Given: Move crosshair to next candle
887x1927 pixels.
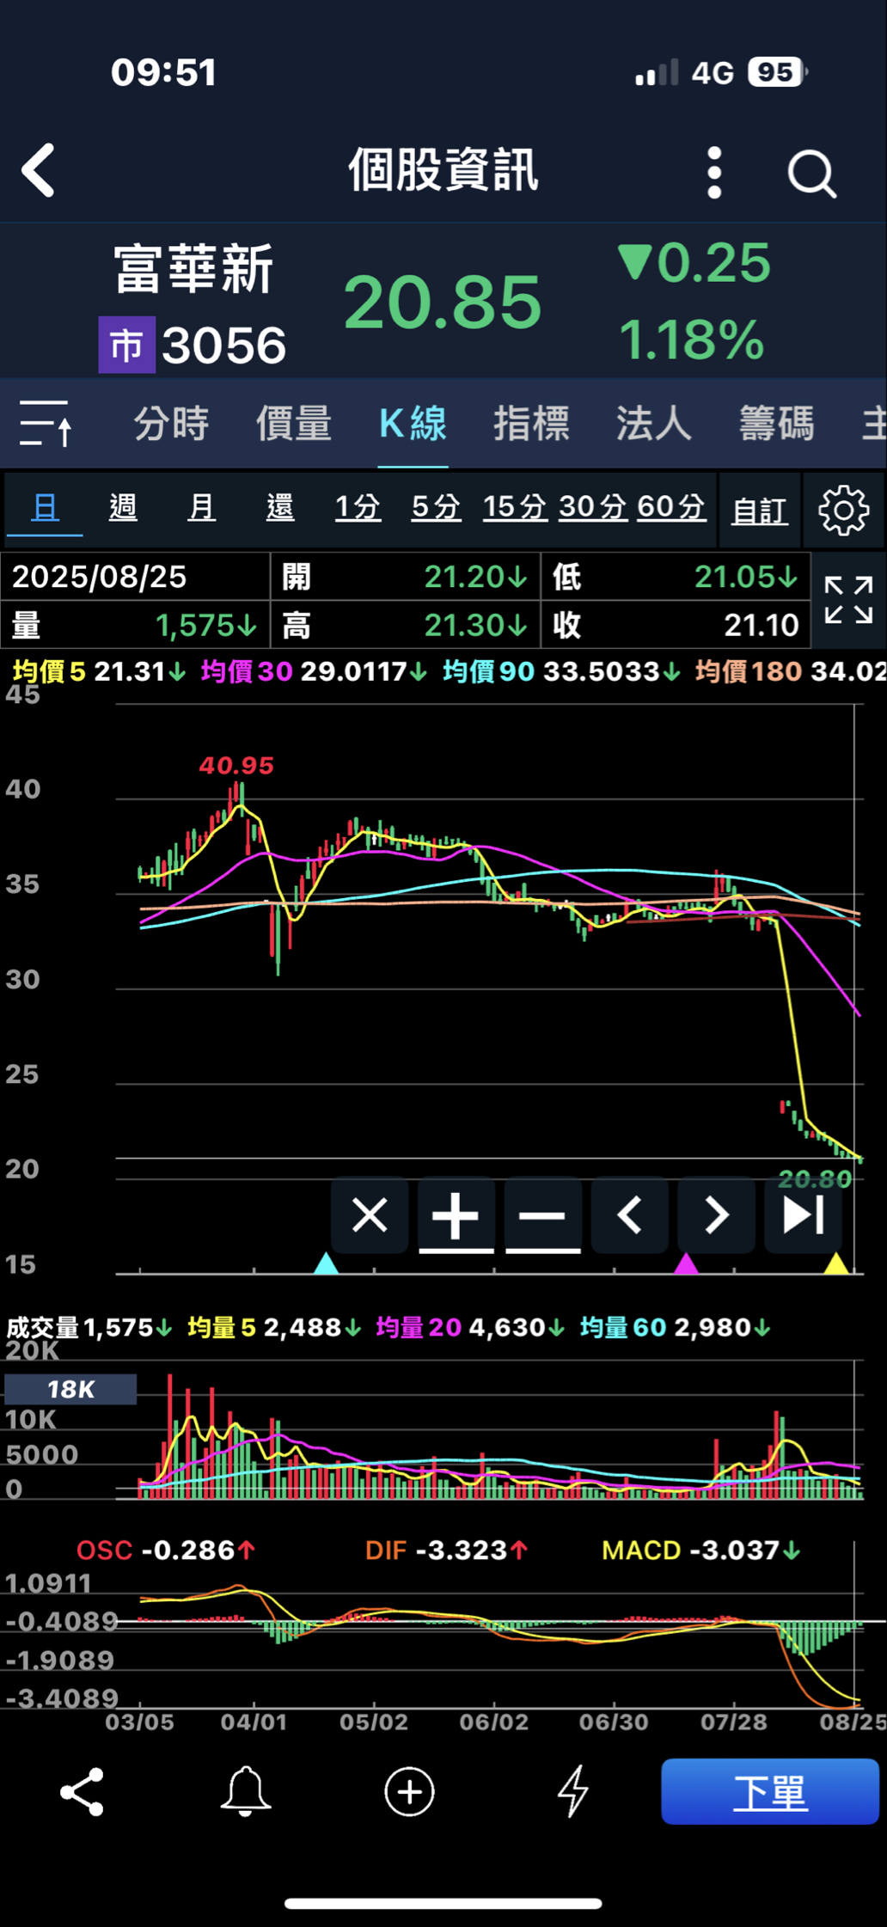Looking at the screenshot, I should 716,1215.
